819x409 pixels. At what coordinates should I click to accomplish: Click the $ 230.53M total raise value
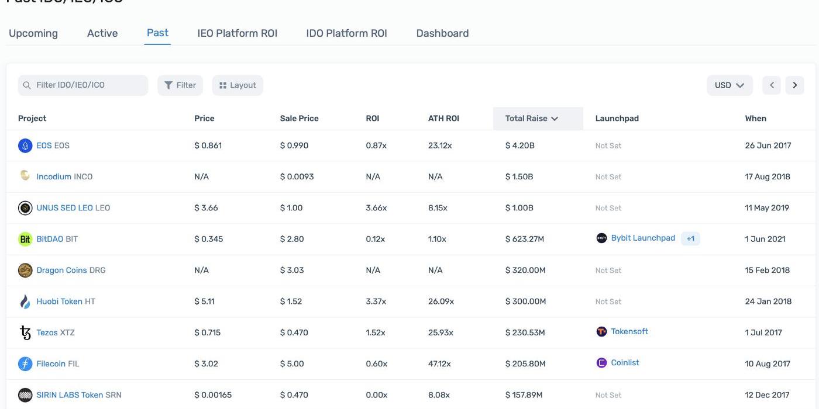[x=525, y=332]
